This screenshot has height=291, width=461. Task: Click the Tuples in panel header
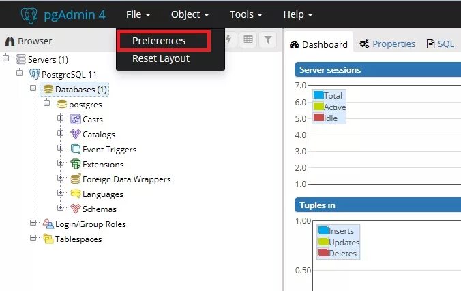378,205
